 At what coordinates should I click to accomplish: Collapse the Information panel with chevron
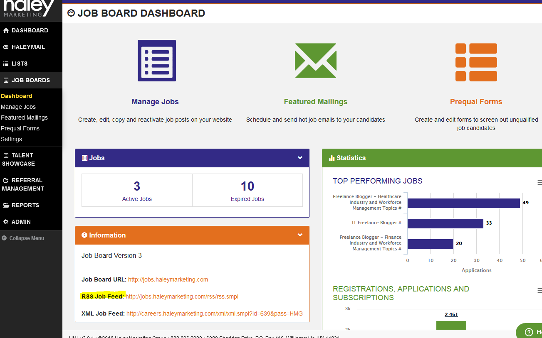[300, 235]
